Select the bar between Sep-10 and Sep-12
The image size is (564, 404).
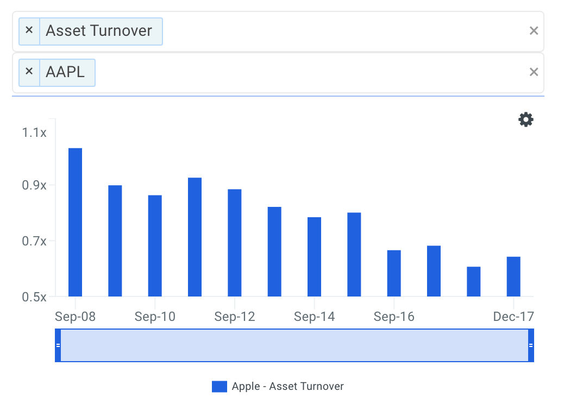[195, 237]
